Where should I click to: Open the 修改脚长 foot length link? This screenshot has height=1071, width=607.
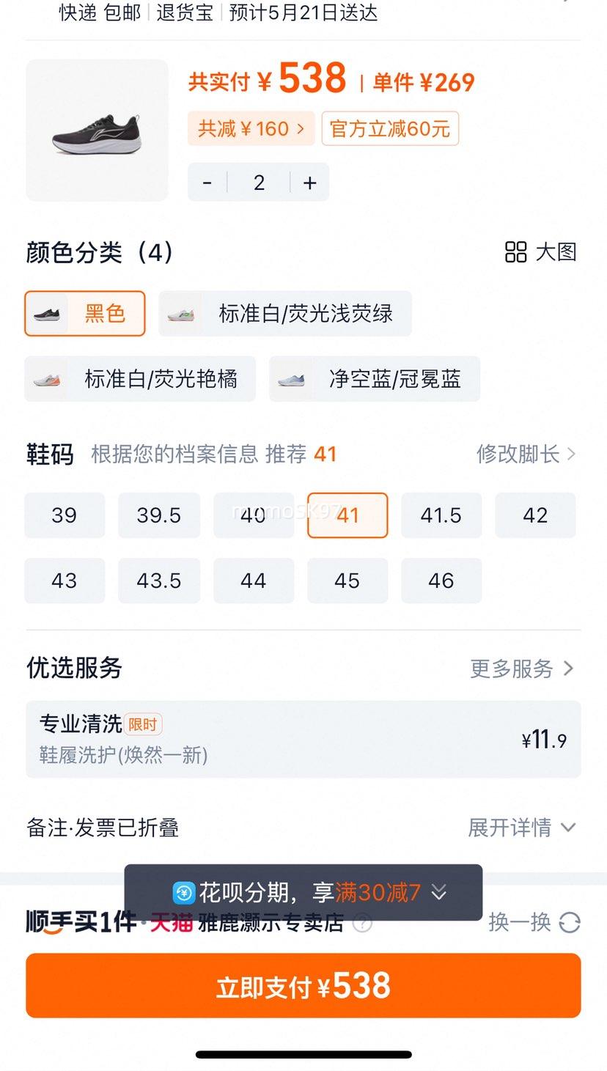click(x=526, y=454)
